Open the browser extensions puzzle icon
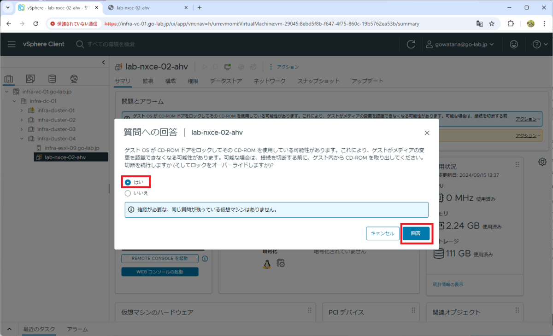553x336 pixels. pos(511,23)
